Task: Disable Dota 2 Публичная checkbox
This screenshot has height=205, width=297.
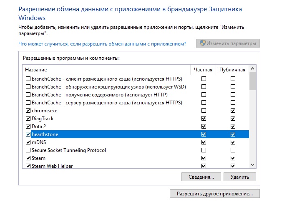Action: [233, 127]
